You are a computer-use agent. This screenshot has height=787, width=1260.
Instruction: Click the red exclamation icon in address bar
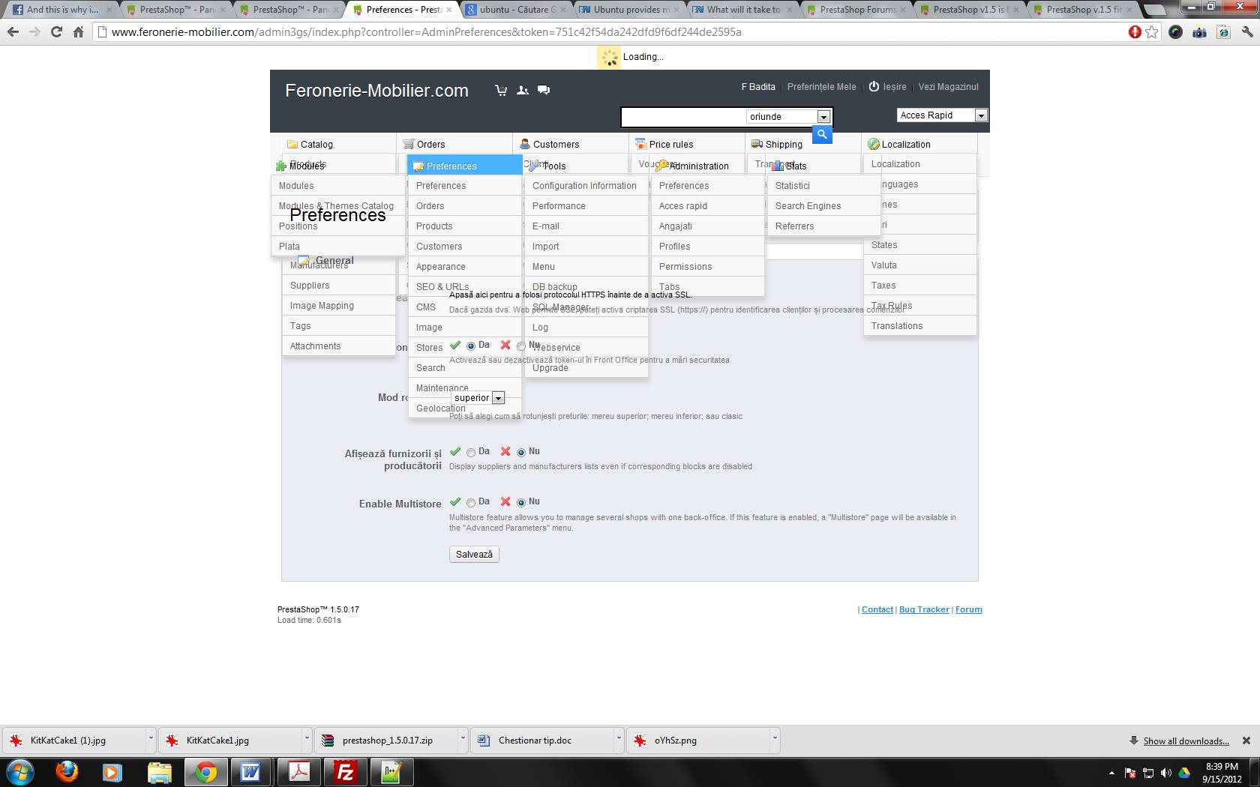tap(1135, 32)
